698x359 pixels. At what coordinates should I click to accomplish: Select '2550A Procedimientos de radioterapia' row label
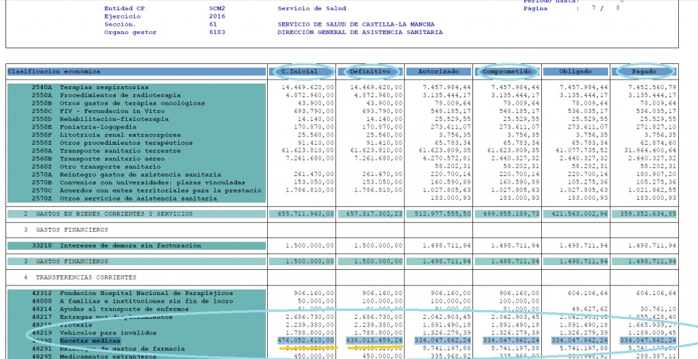click(106, 95)
